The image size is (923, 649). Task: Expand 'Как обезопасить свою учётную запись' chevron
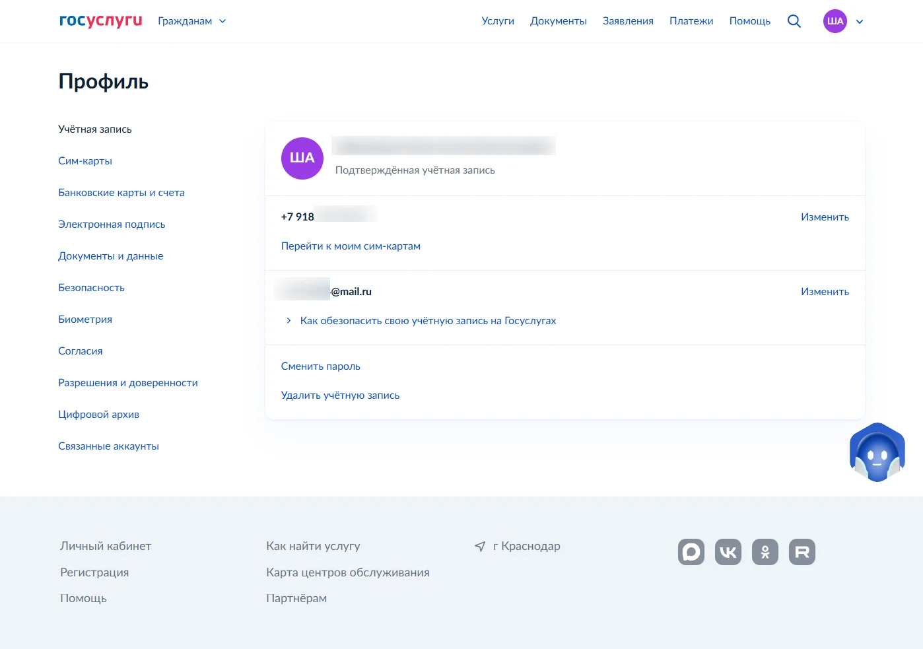pyautogui.click(x=289, y=321)
